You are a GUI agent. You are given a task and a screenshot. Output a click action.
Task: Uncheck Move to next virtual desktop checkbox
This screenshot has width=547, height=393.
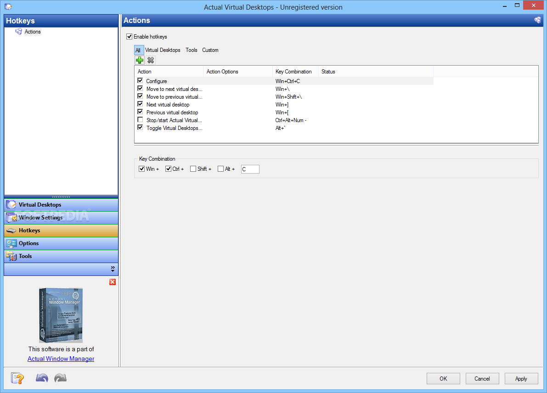point(140,89)
